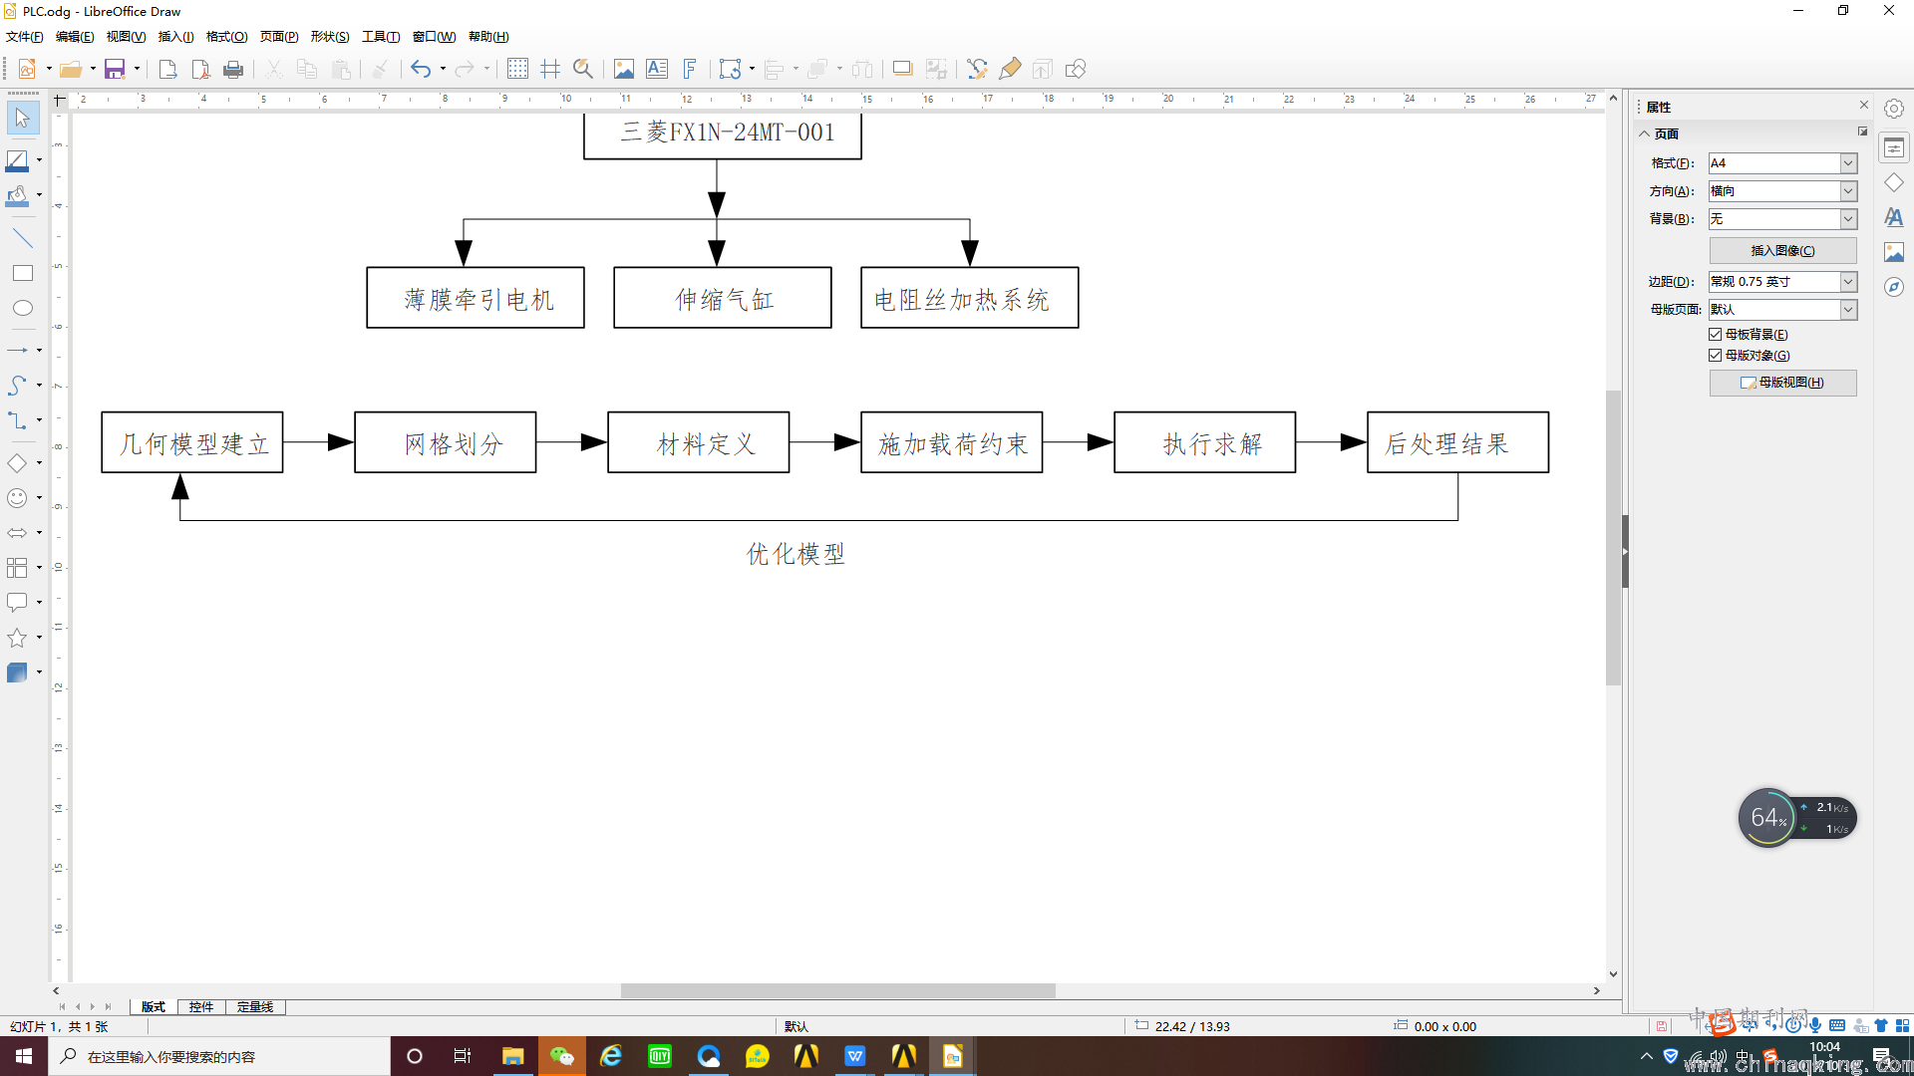Click the Insert Text Box icon

pos(657,69)
